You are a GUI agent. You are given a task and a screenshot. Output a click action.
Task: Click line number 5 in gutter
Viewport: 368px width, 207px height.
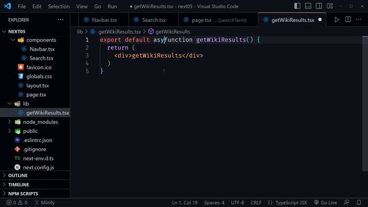pyautogui.click(x=87, y=71)
